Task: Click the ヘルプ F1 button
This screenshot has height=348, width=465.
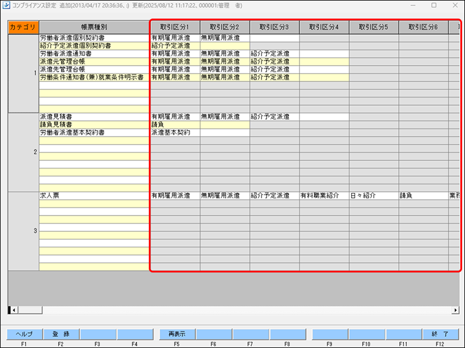Action: click(24, 334)
